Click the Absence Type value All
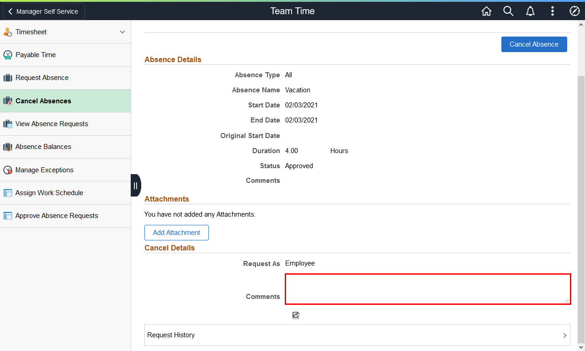 coord(288,75)
